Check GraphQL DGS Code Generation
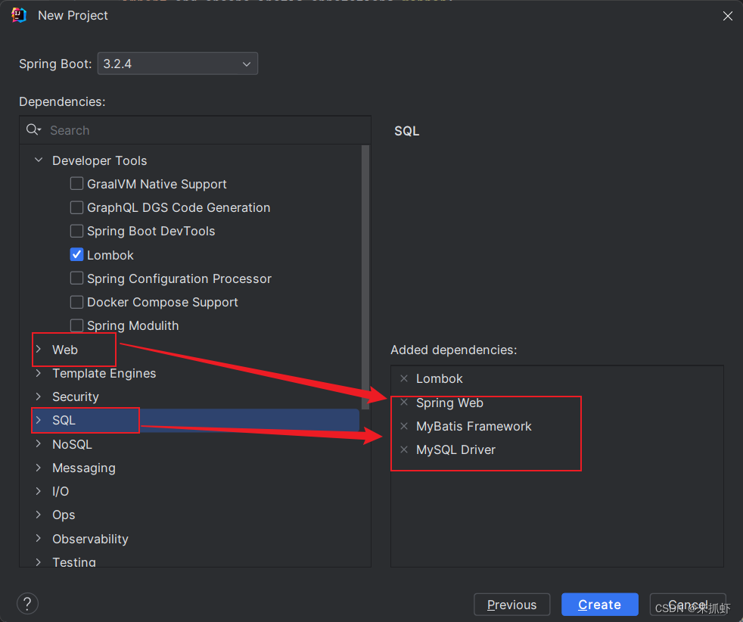Screen dimensions: 743x622 76,207
